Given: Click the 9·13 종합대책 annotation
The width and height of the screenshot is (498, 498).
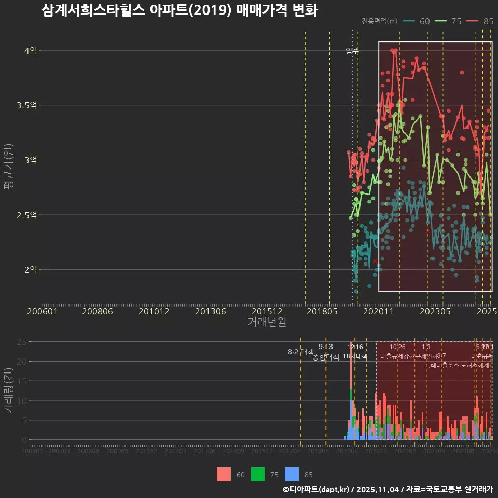Looking at the screenshot, I should (324, 351).
